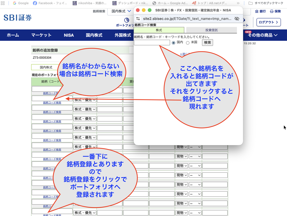Open ホーム in the navy navigation bar
This screenshot has height=216, width=287.
point(13,35)
